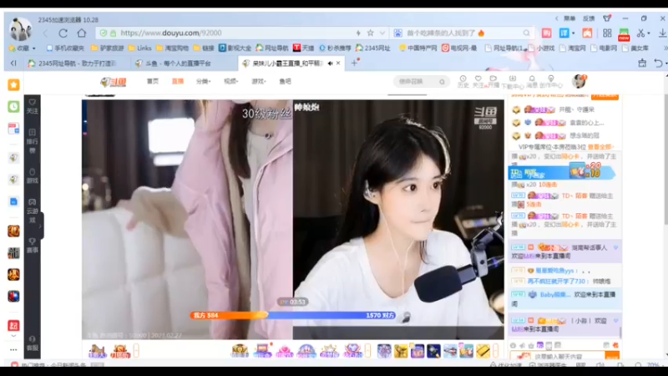668x376 pixels.
Task: Open the 鱼吧 nav item
Action: (x=285, y=81)
